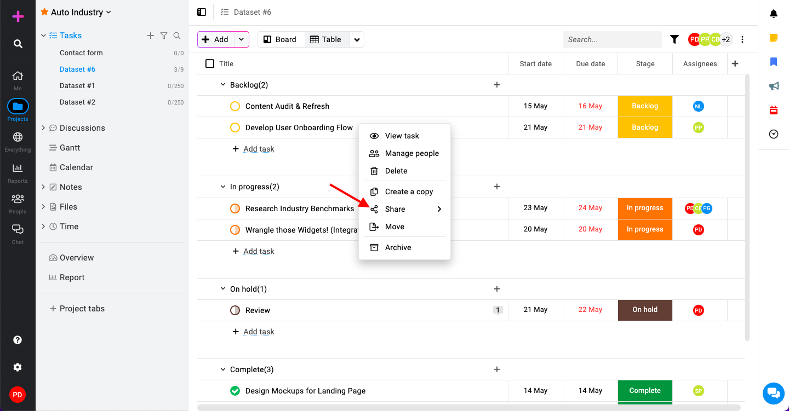The image size is (789, 411).
Task: Open the settings gear icon
Action: click(x=18, y=367)
